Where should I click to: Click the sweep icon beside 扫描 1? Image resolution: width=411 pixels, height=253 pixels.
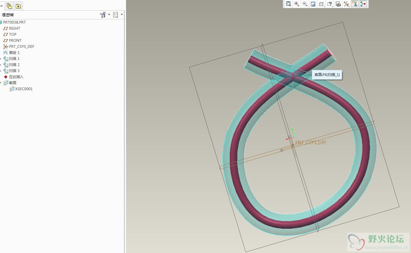pos(5,59)
